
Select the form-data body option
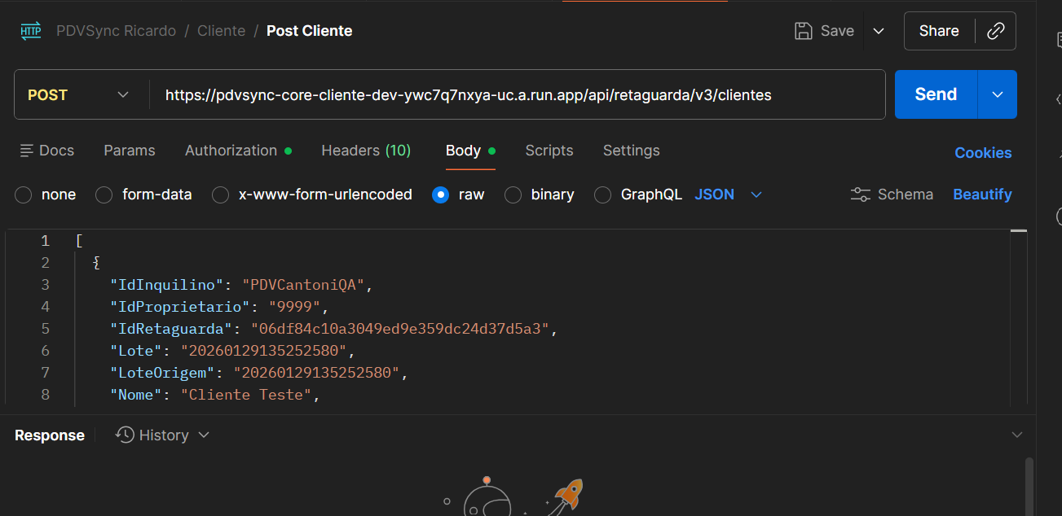click(104, 195)
